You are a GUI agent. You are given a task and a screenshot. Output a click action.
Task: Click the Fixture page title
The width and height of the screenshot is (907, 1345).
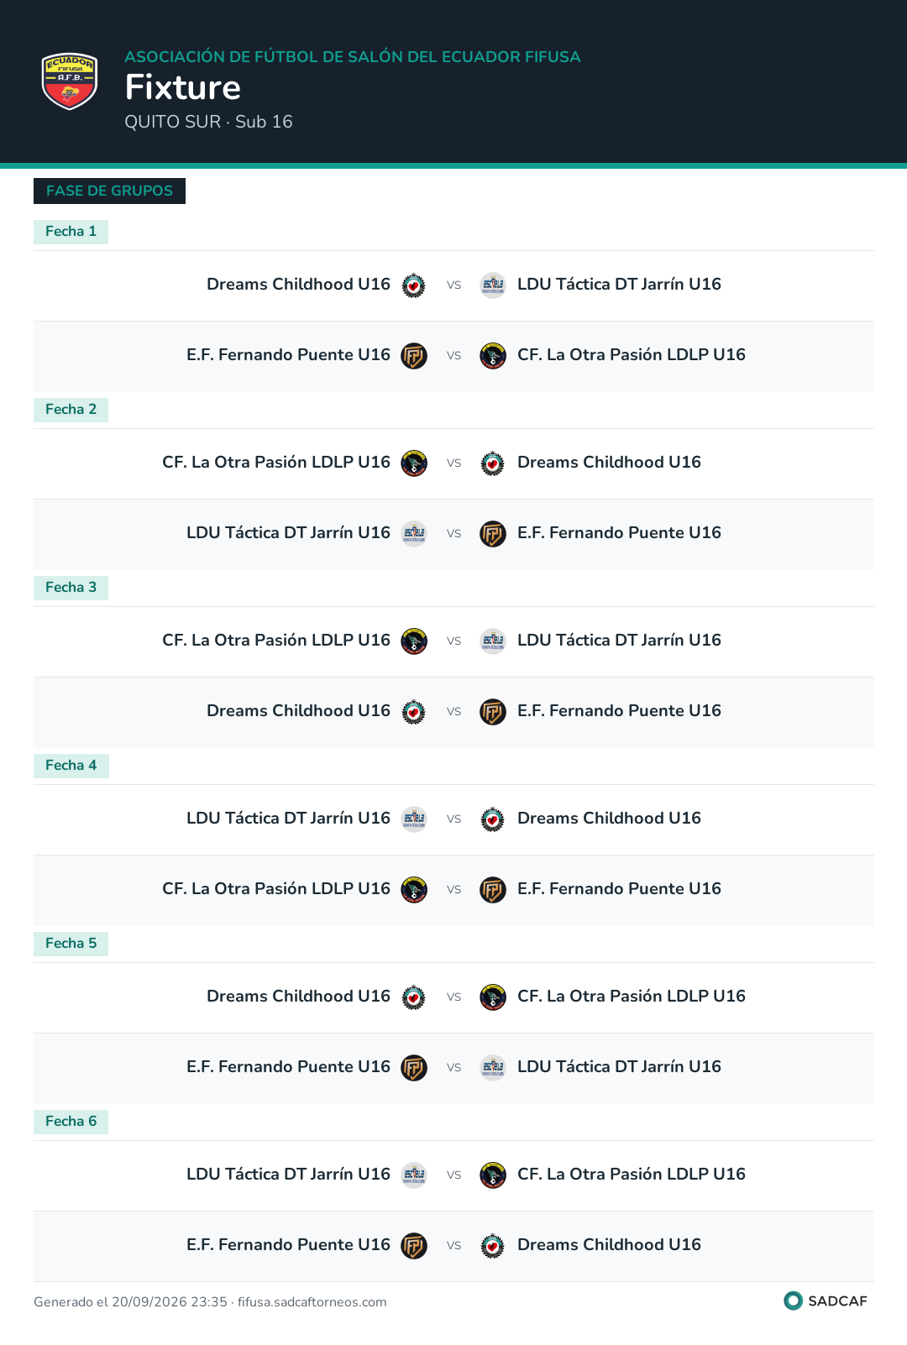pos(183,87)
